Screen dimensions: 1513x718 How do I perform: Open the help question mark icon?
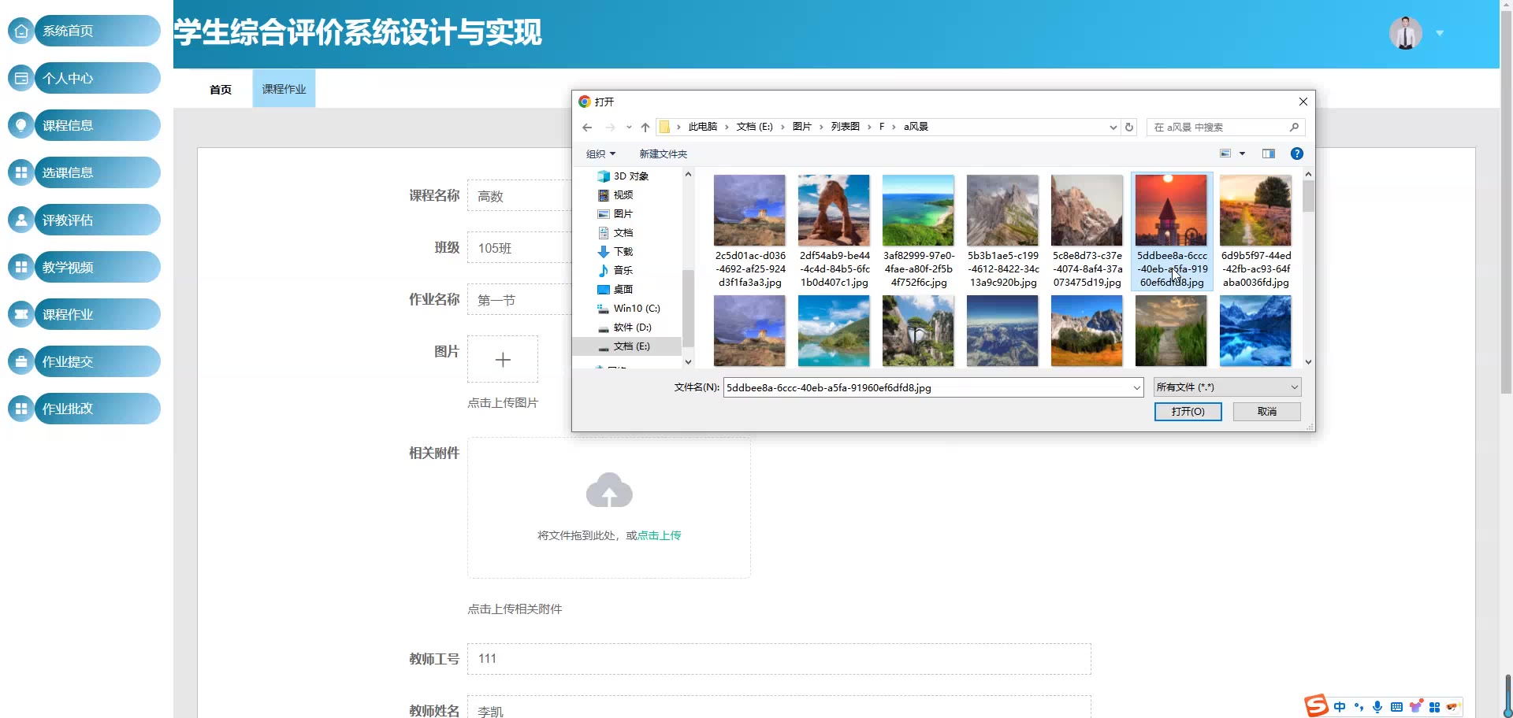(1296, 154)
